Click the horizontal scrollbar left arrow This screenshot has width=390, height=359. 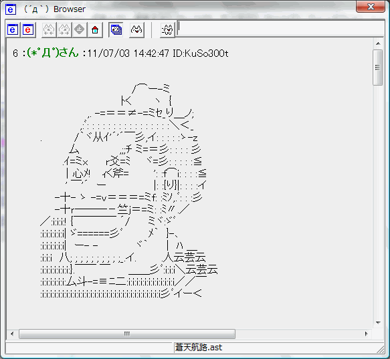[x=12, y=334]
